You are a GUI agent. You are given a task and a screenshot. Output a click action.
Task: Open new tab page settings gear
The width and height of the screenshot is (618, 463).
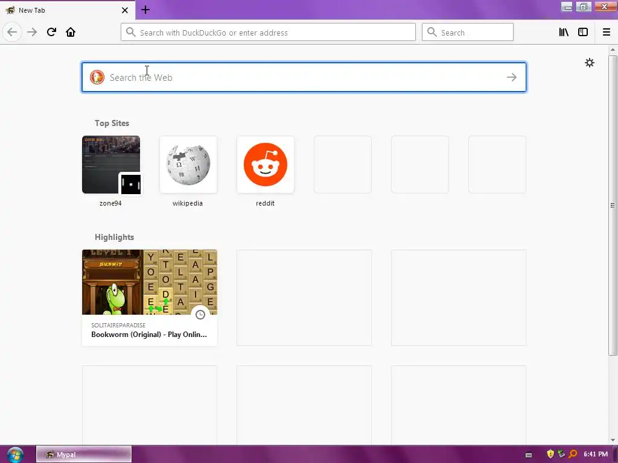589,63
